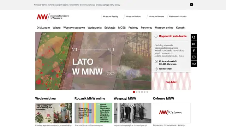
Task: Open the Wydarzenia menu
Action: point(95,28)
